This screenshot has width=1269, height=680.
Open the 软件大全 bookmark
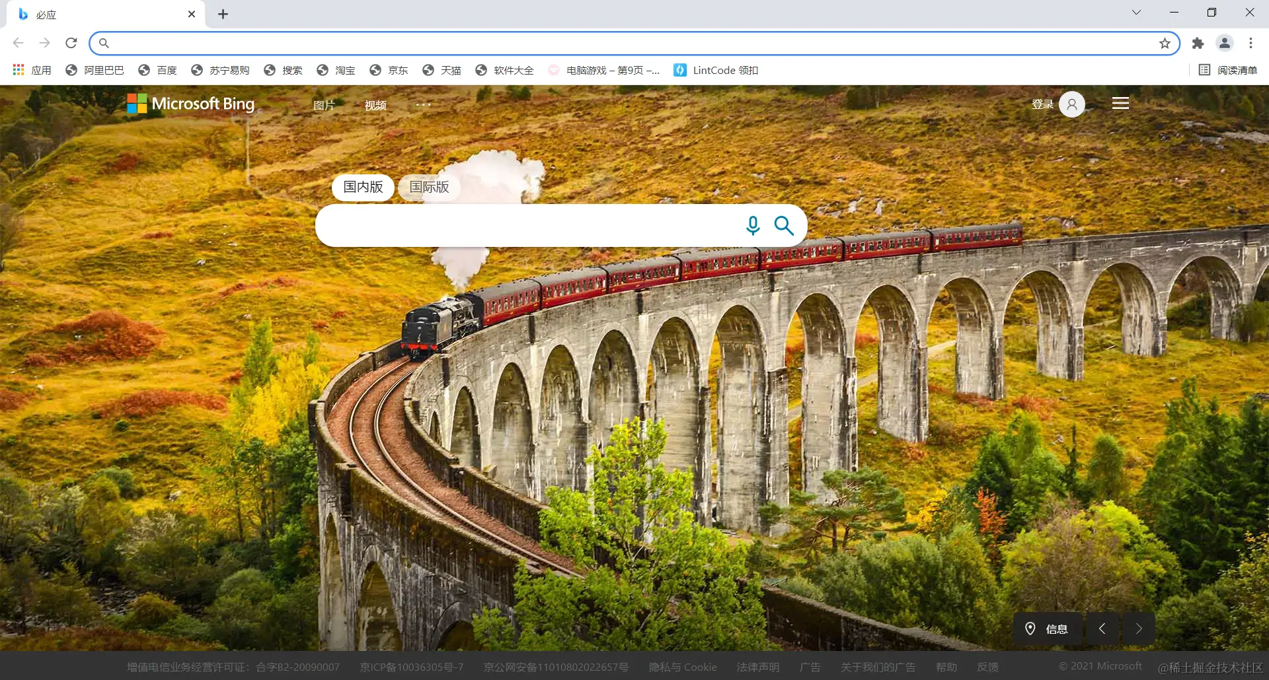pos(504,70)
